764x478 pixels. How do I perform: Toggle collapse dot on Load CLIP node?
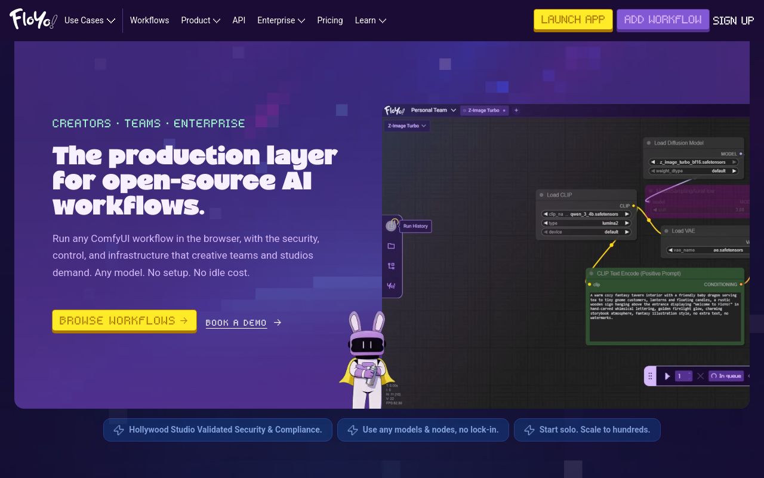(x=541, y=195)
